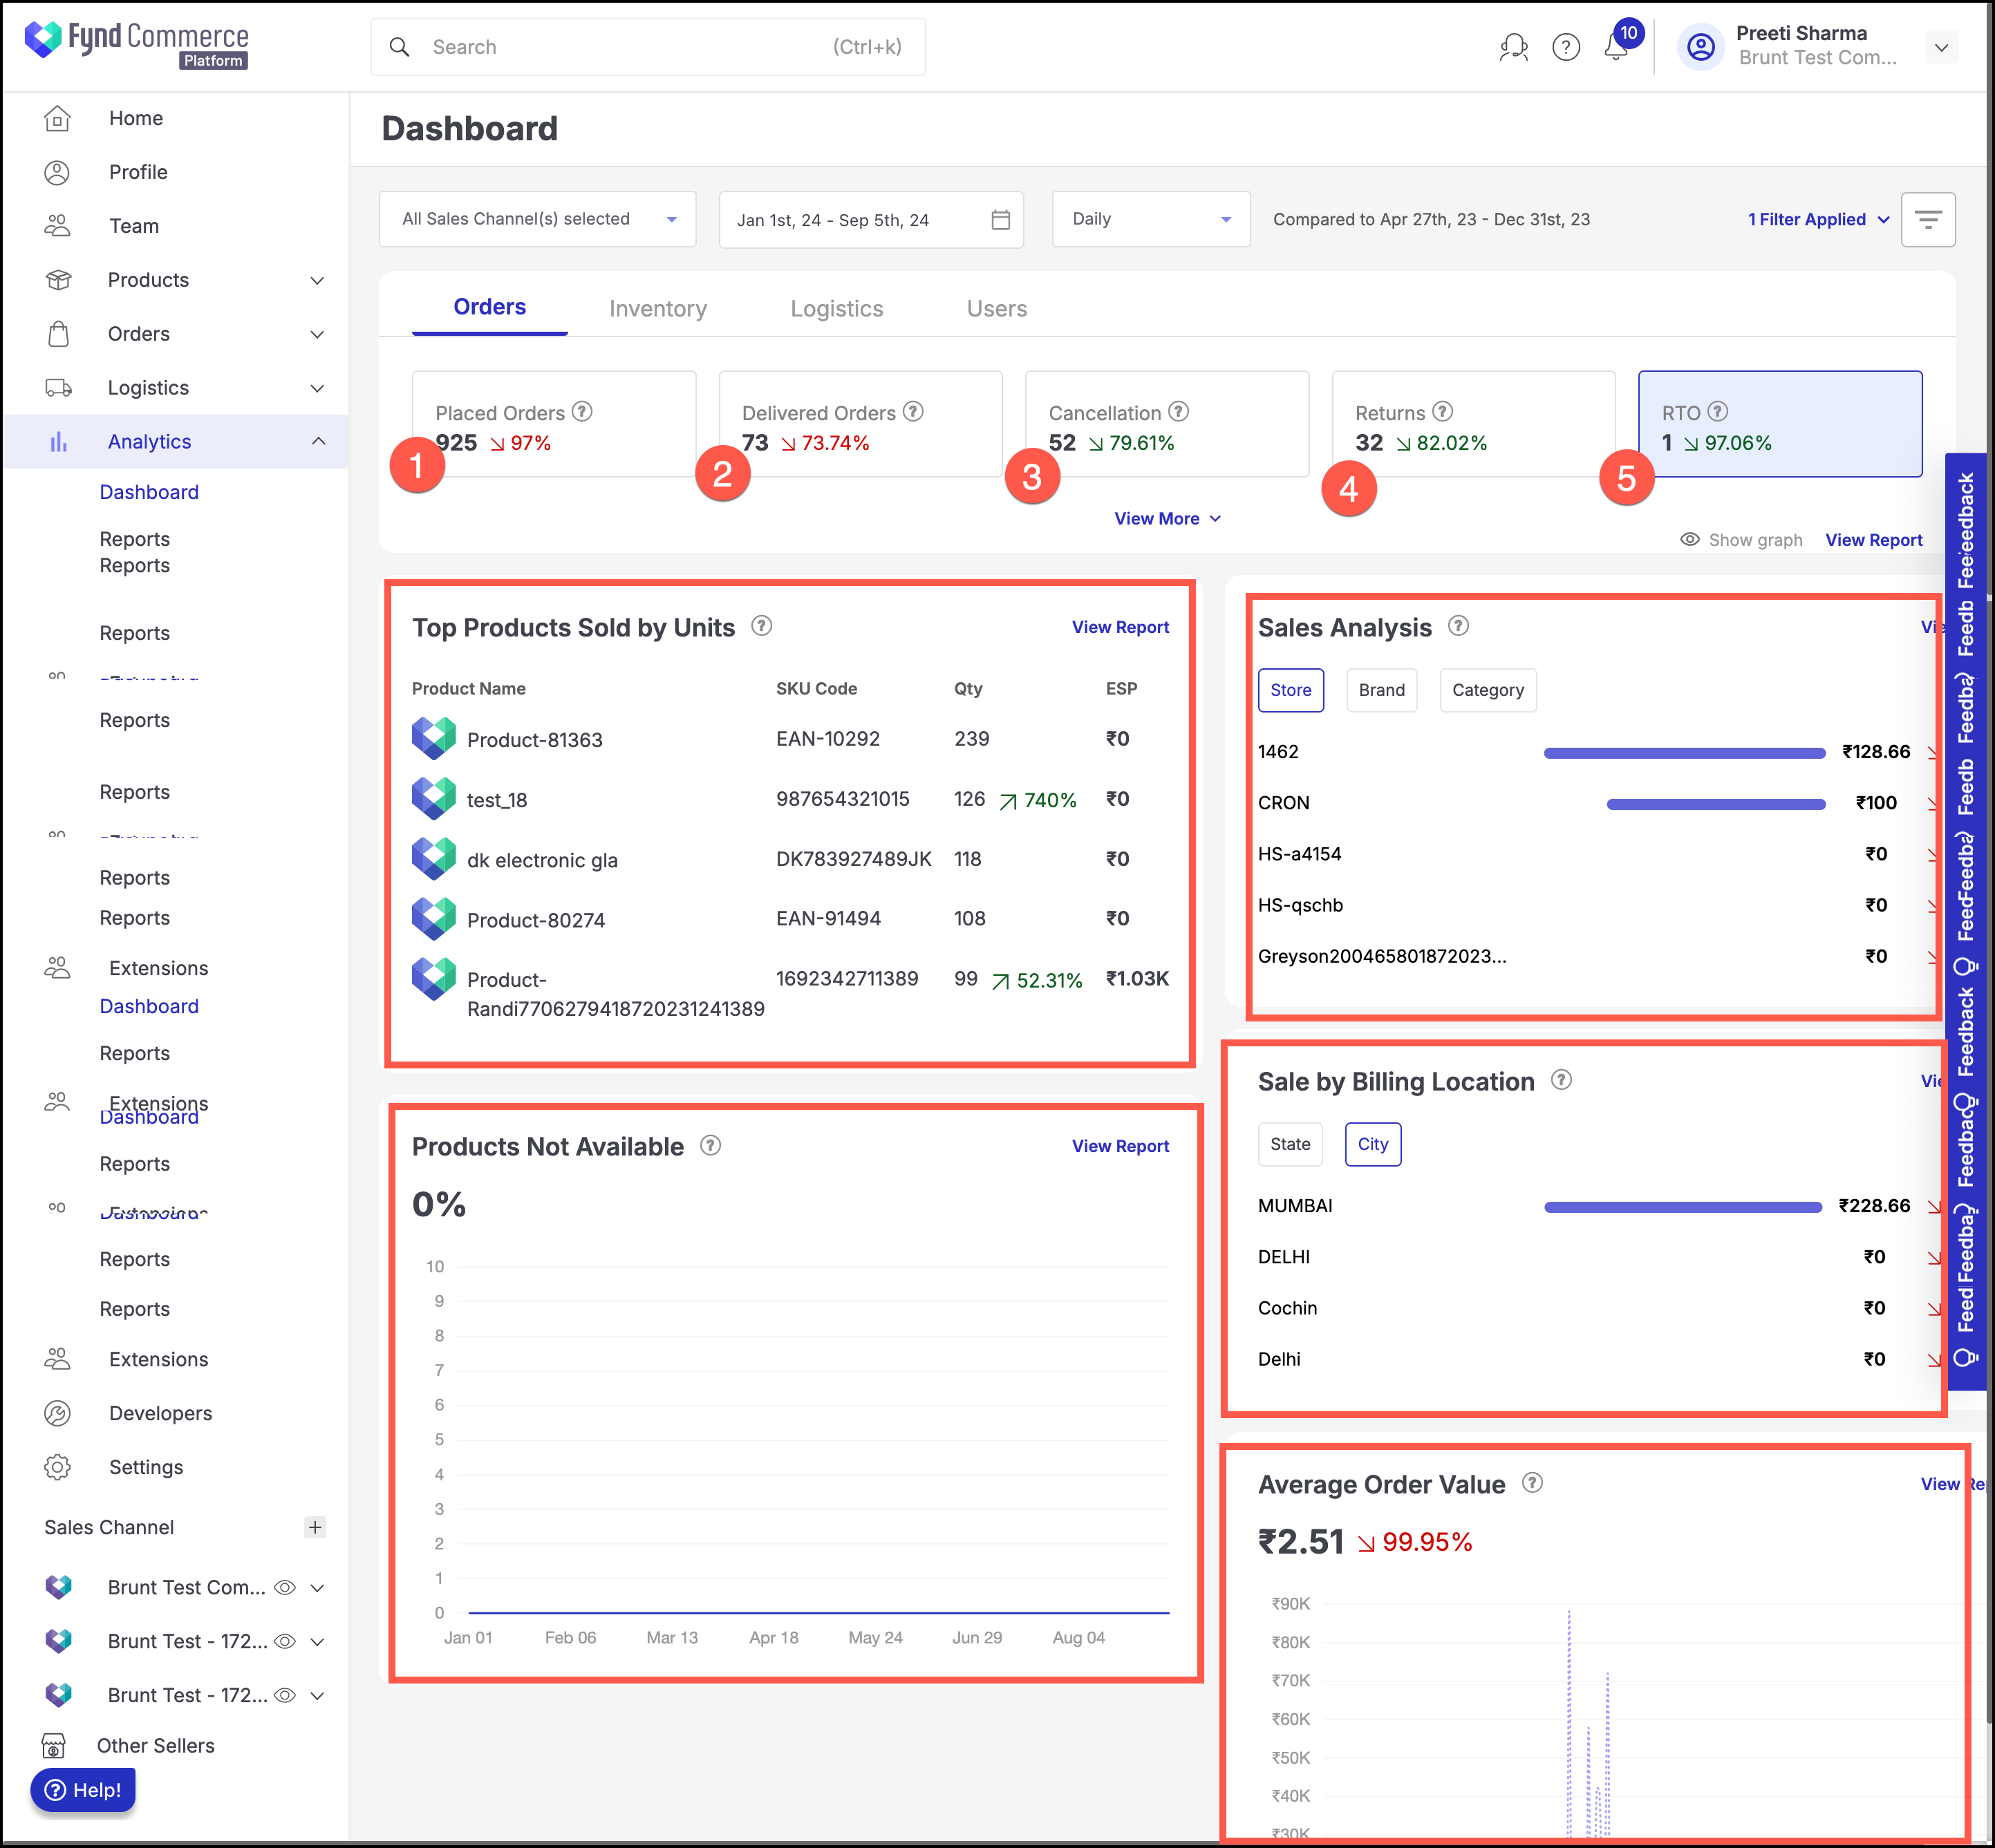
Task: Expand the Products menu chevron in the sidebar
Action: tap(317, 280)
